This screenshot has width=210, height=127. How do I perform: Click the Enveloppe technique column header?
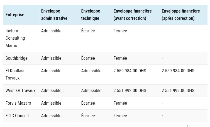[x=91, y=15]
